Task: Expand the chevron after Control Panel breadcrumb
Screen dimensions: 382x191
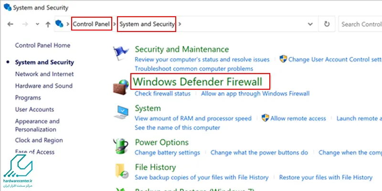Action: coord(115,24)
